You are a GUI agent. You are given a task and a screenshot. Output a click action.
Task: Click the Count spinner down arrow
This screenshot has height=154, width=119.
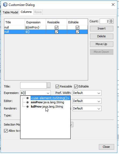pyautogui.click(x=111, y=22)
